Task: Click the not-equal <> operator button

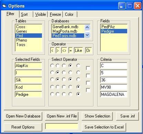Action: pos(64,51)
